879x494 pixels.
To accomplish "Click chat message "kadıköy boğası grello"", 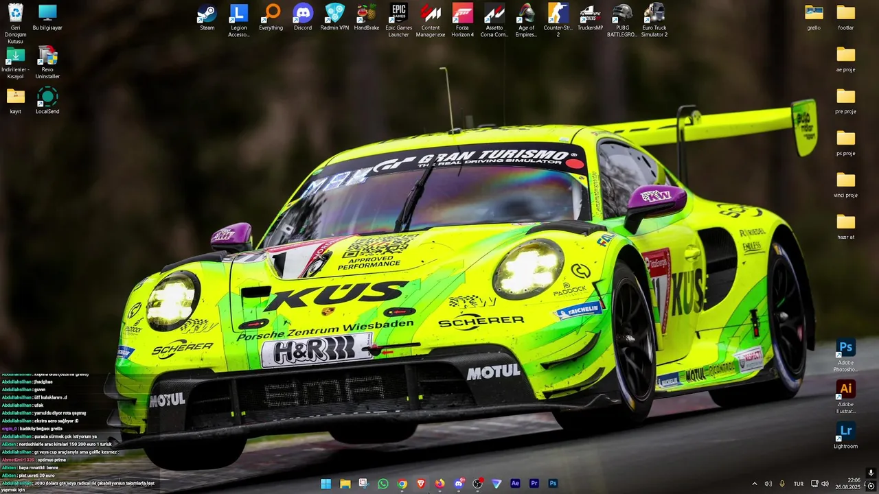I will click(41, 429).
